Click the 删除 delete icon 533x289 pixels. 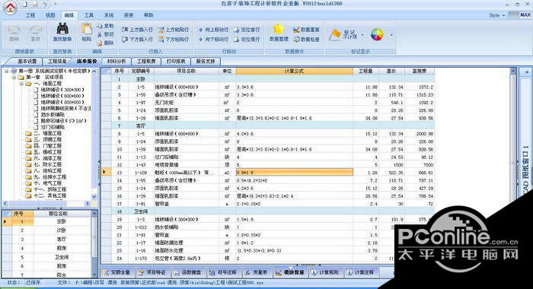tap(106, 43)
